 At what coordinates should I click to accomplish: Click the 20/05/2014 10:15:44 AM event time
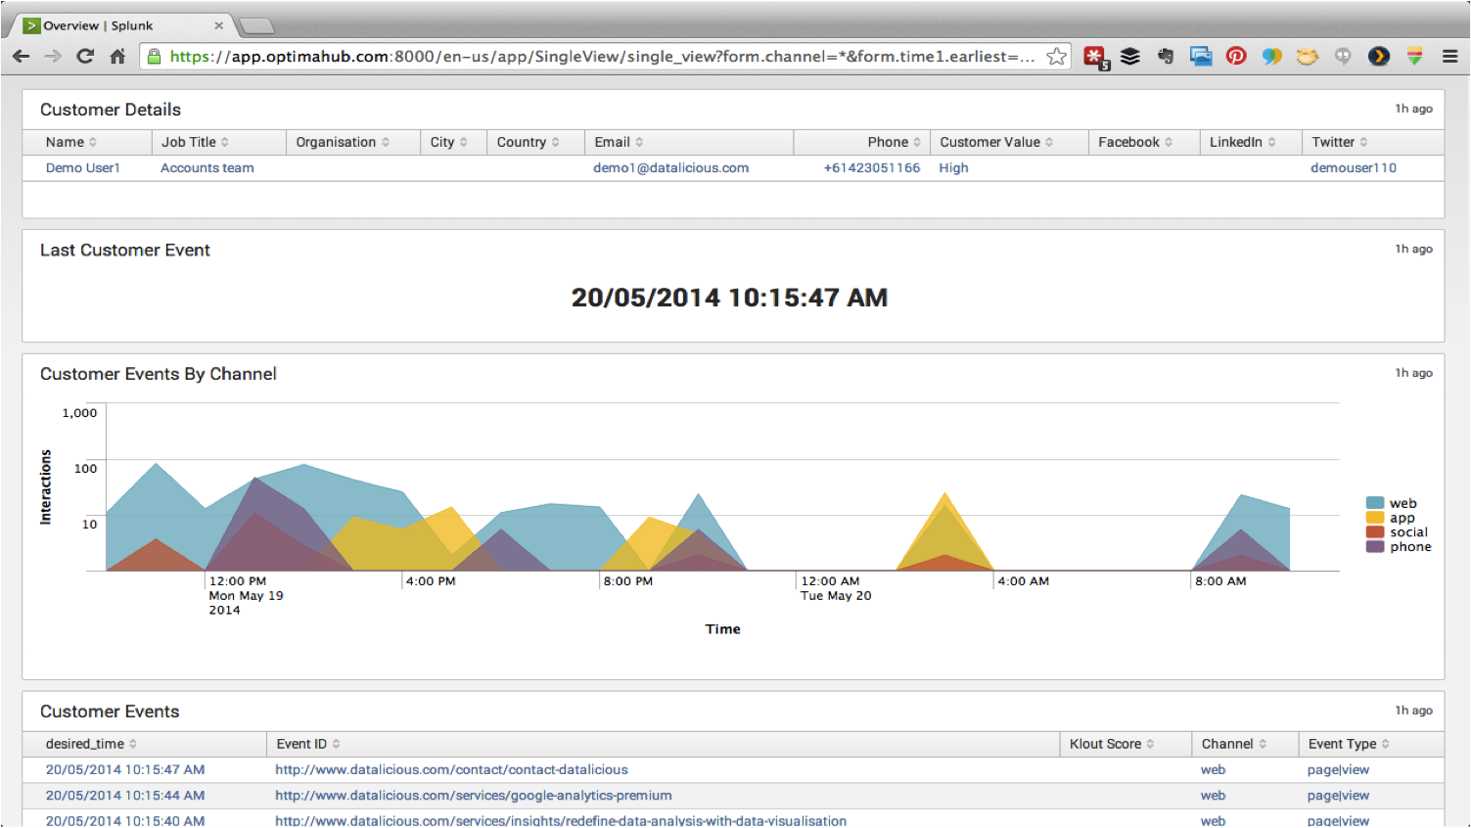125,796
